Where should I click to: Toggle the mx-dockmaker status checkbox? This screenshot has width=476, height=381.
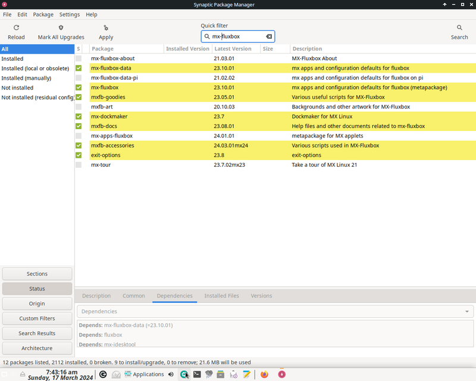pyautogui.click(x=79, y=116)
